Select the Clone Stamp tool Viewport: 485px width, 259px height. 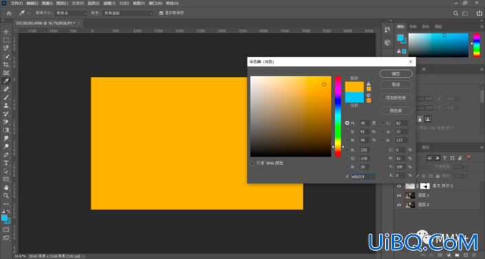[6, 106]
